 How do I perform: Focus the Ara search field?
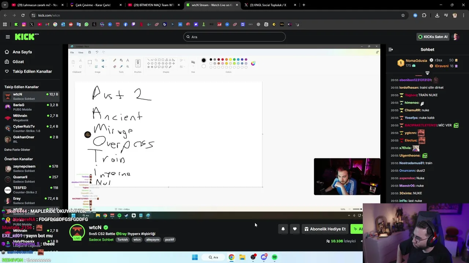coord(234,37)
